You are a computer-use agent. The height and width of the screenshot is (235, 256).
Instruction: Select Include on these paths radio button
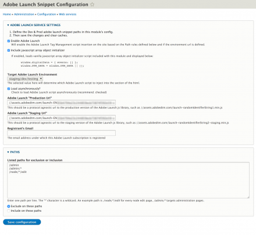coord(9,211)
